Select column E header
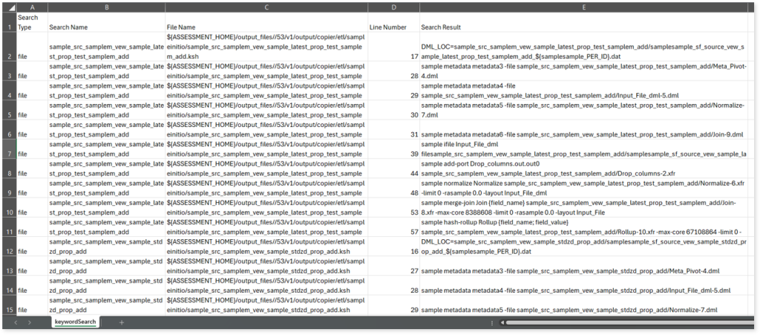760x335 pixels. 584,7
